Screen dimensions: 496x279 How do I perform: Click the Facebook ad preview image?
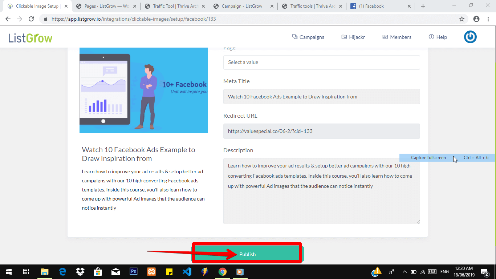click(x=143, y=90)
